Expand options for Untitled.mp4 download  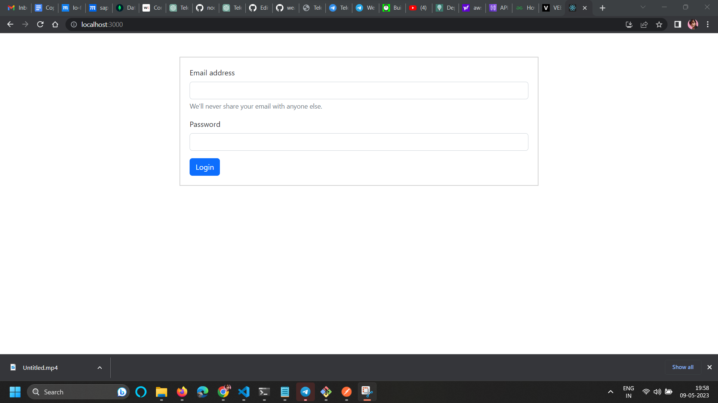pos(99,368)
